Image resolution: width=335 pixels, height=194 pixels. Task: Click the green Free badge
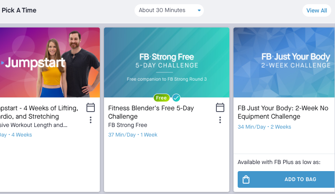[161, 98]
